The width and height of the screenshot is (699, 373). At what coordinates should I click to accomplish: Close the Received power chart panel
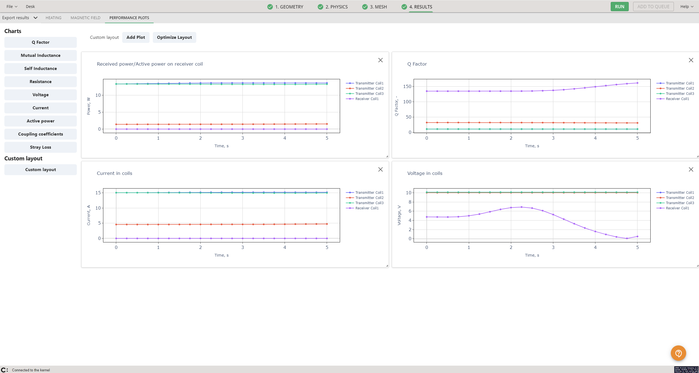coord(380,60)
